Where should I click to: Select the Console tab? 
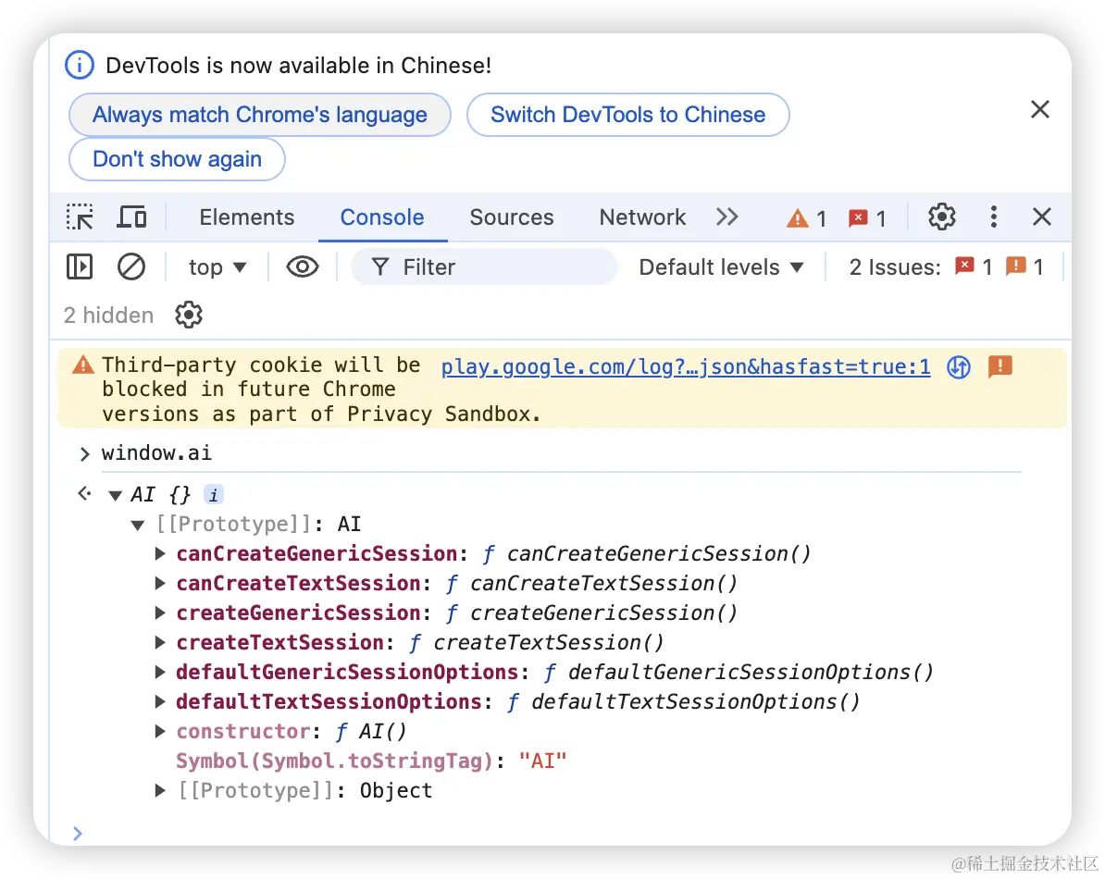(x=382, y=217)
